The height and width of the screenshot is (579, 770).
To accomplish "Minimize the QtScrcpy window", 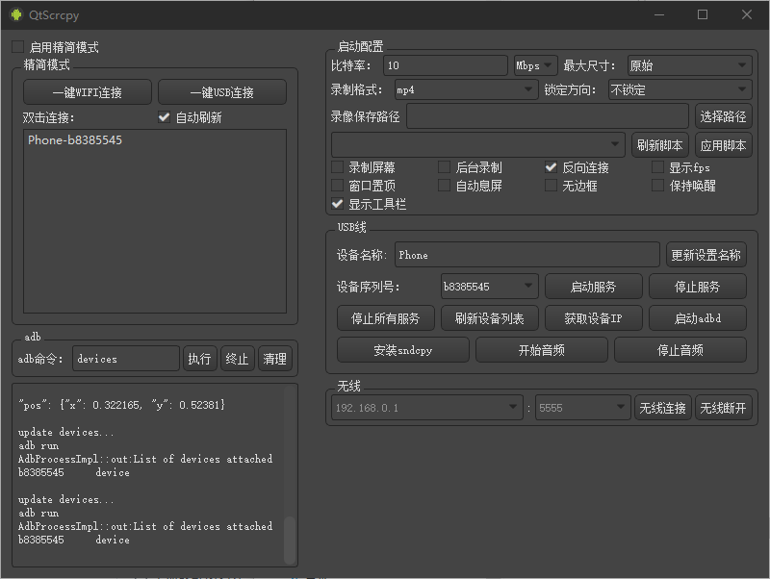I will pyautogui.click(x=658, y=14).
